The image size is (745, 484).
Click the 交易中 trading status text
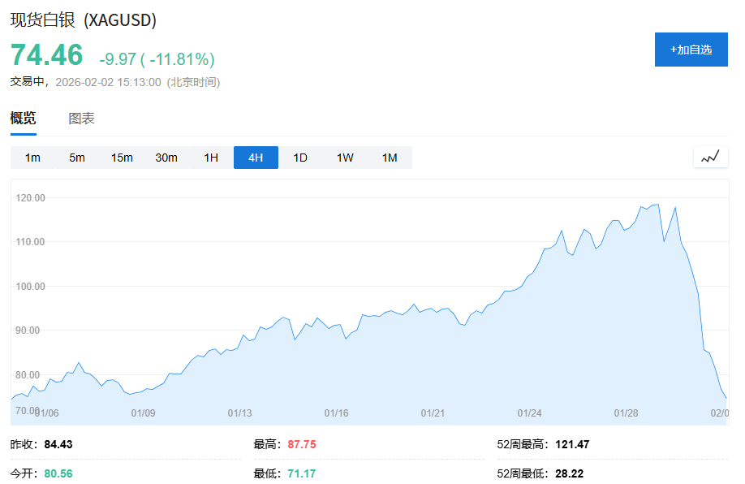point(28,82)
